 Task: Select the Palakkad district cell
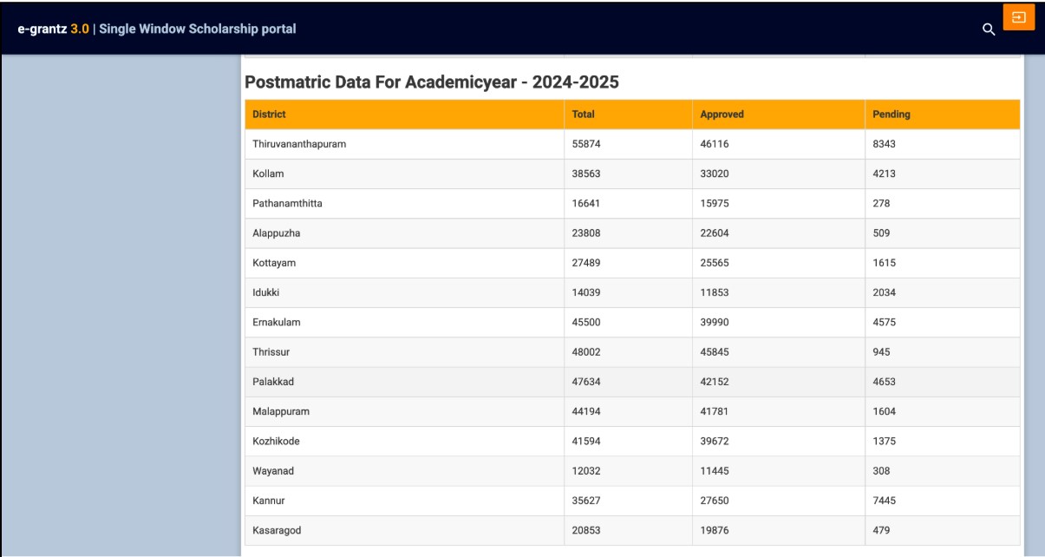point(405,382)
